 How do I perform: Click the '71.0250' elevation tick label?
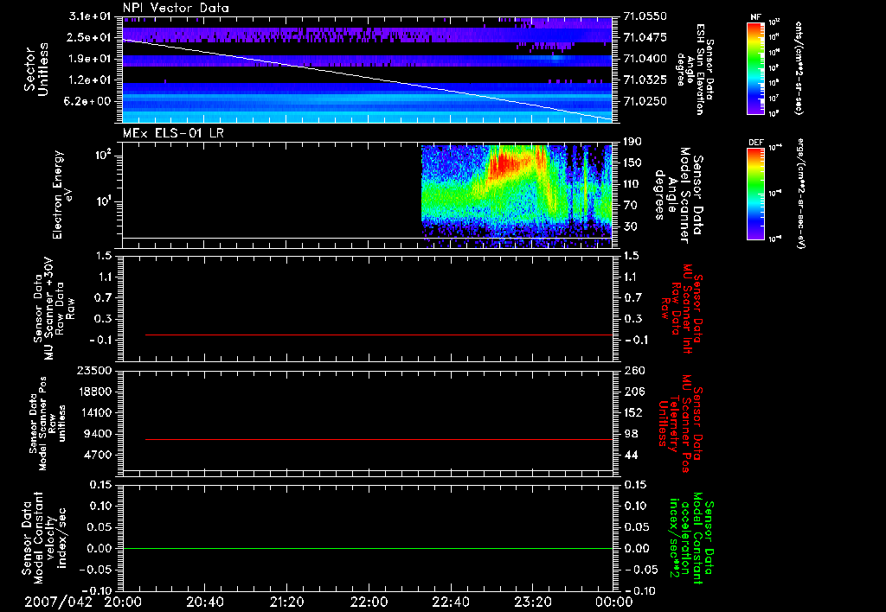point(645,101)
